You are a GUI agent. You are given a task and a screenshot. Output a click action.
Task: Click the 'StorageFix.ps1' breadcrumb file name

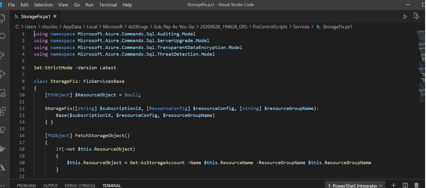[337, 27]
